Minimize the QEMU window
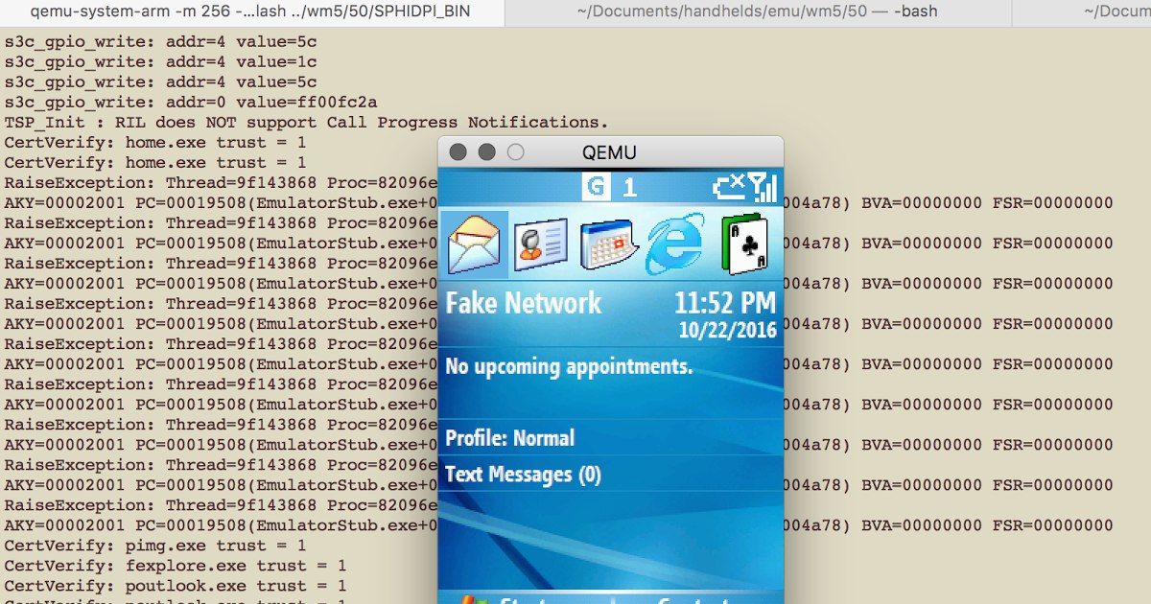 point(486,151)
